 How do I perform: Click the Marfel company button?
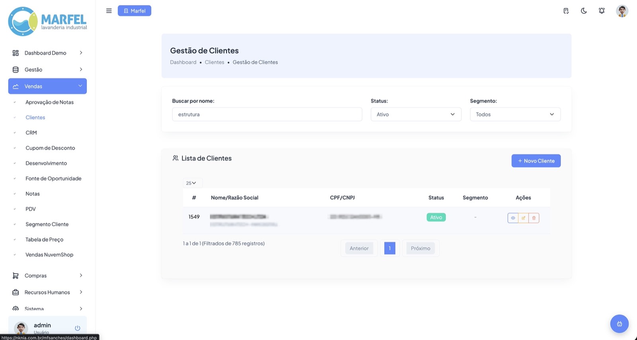(x=135, y=11)
